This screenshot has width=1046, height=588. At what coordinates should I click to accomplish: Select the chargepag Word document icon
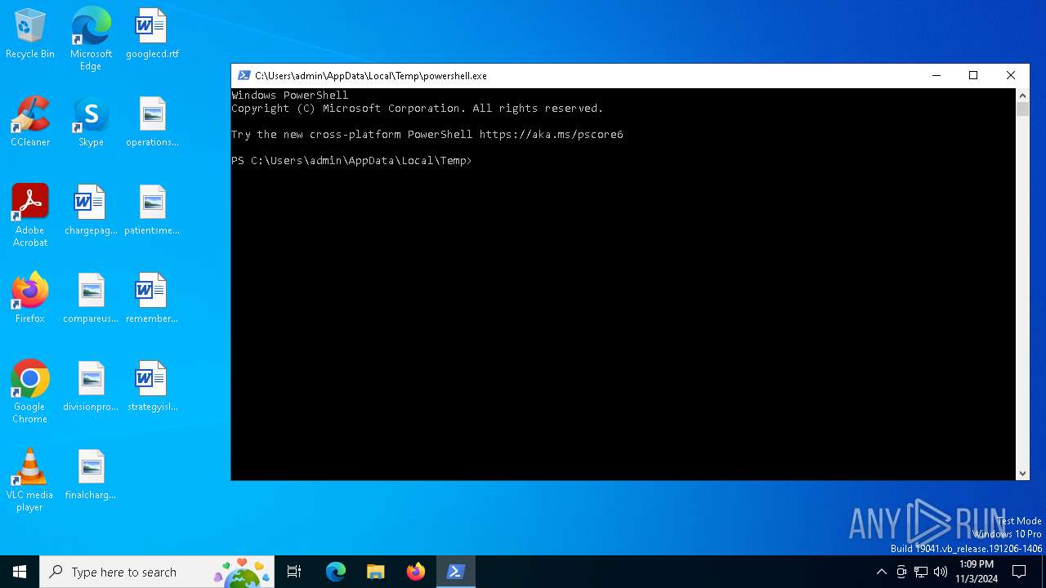pos(91,211)
